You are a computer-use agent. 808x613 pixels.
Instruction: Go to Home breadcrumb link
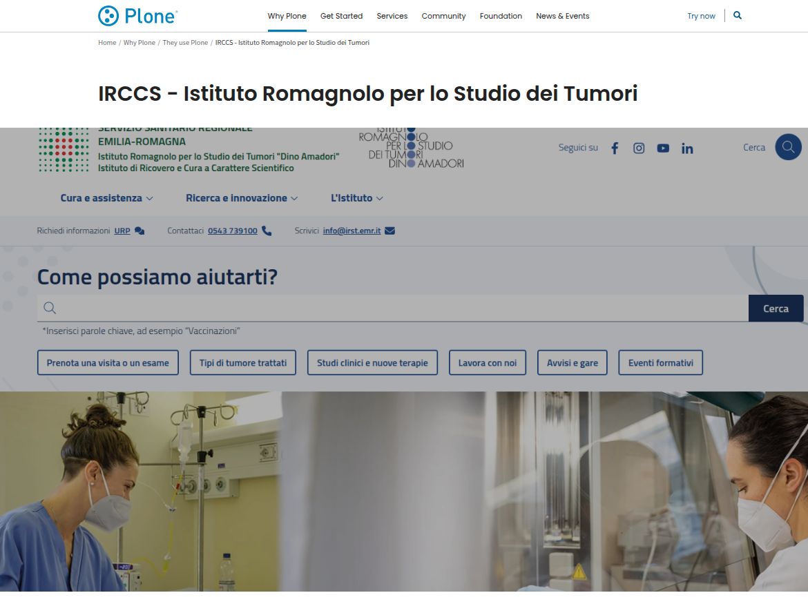[106, 43]
